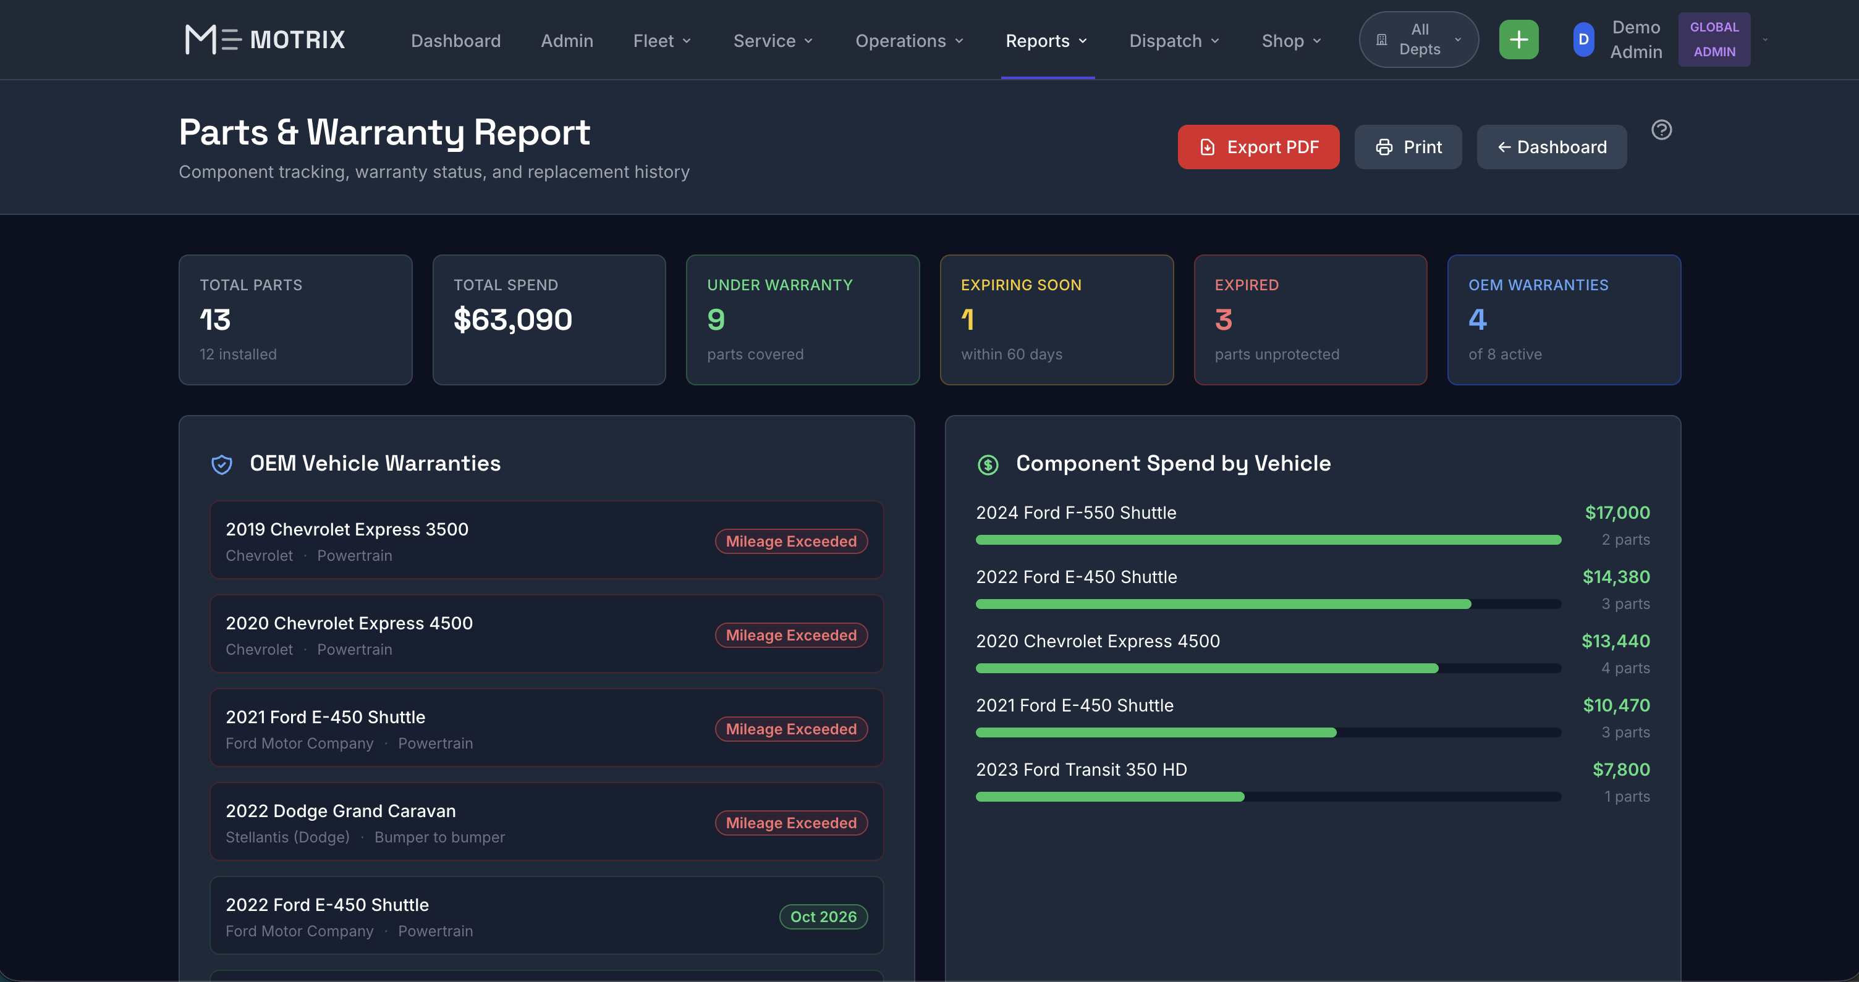This screenshot has width=1859, height=982.
Task: Click the Motrix logo
Action: coord(264,40)
